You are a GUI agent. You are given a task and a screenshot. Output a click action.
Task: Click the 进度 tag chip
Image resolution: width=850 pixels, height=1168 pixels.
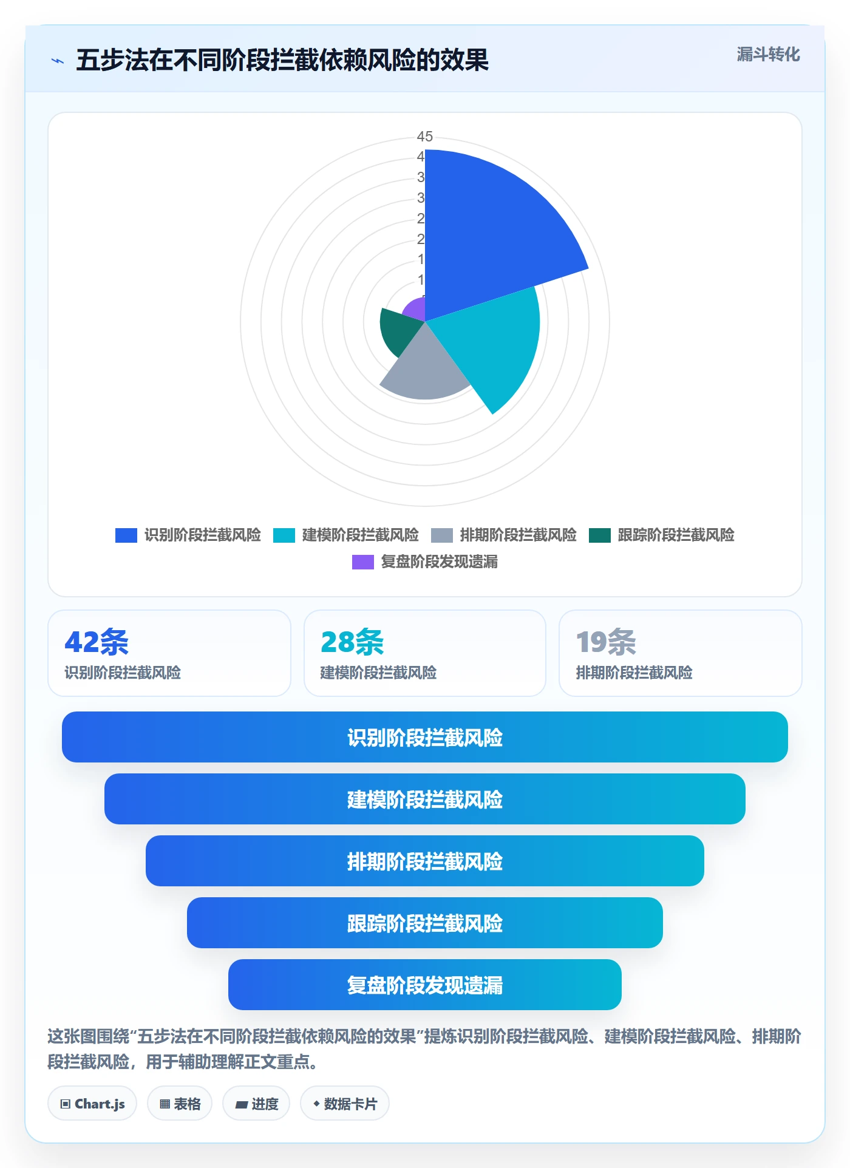click(x=256, y=1104)
